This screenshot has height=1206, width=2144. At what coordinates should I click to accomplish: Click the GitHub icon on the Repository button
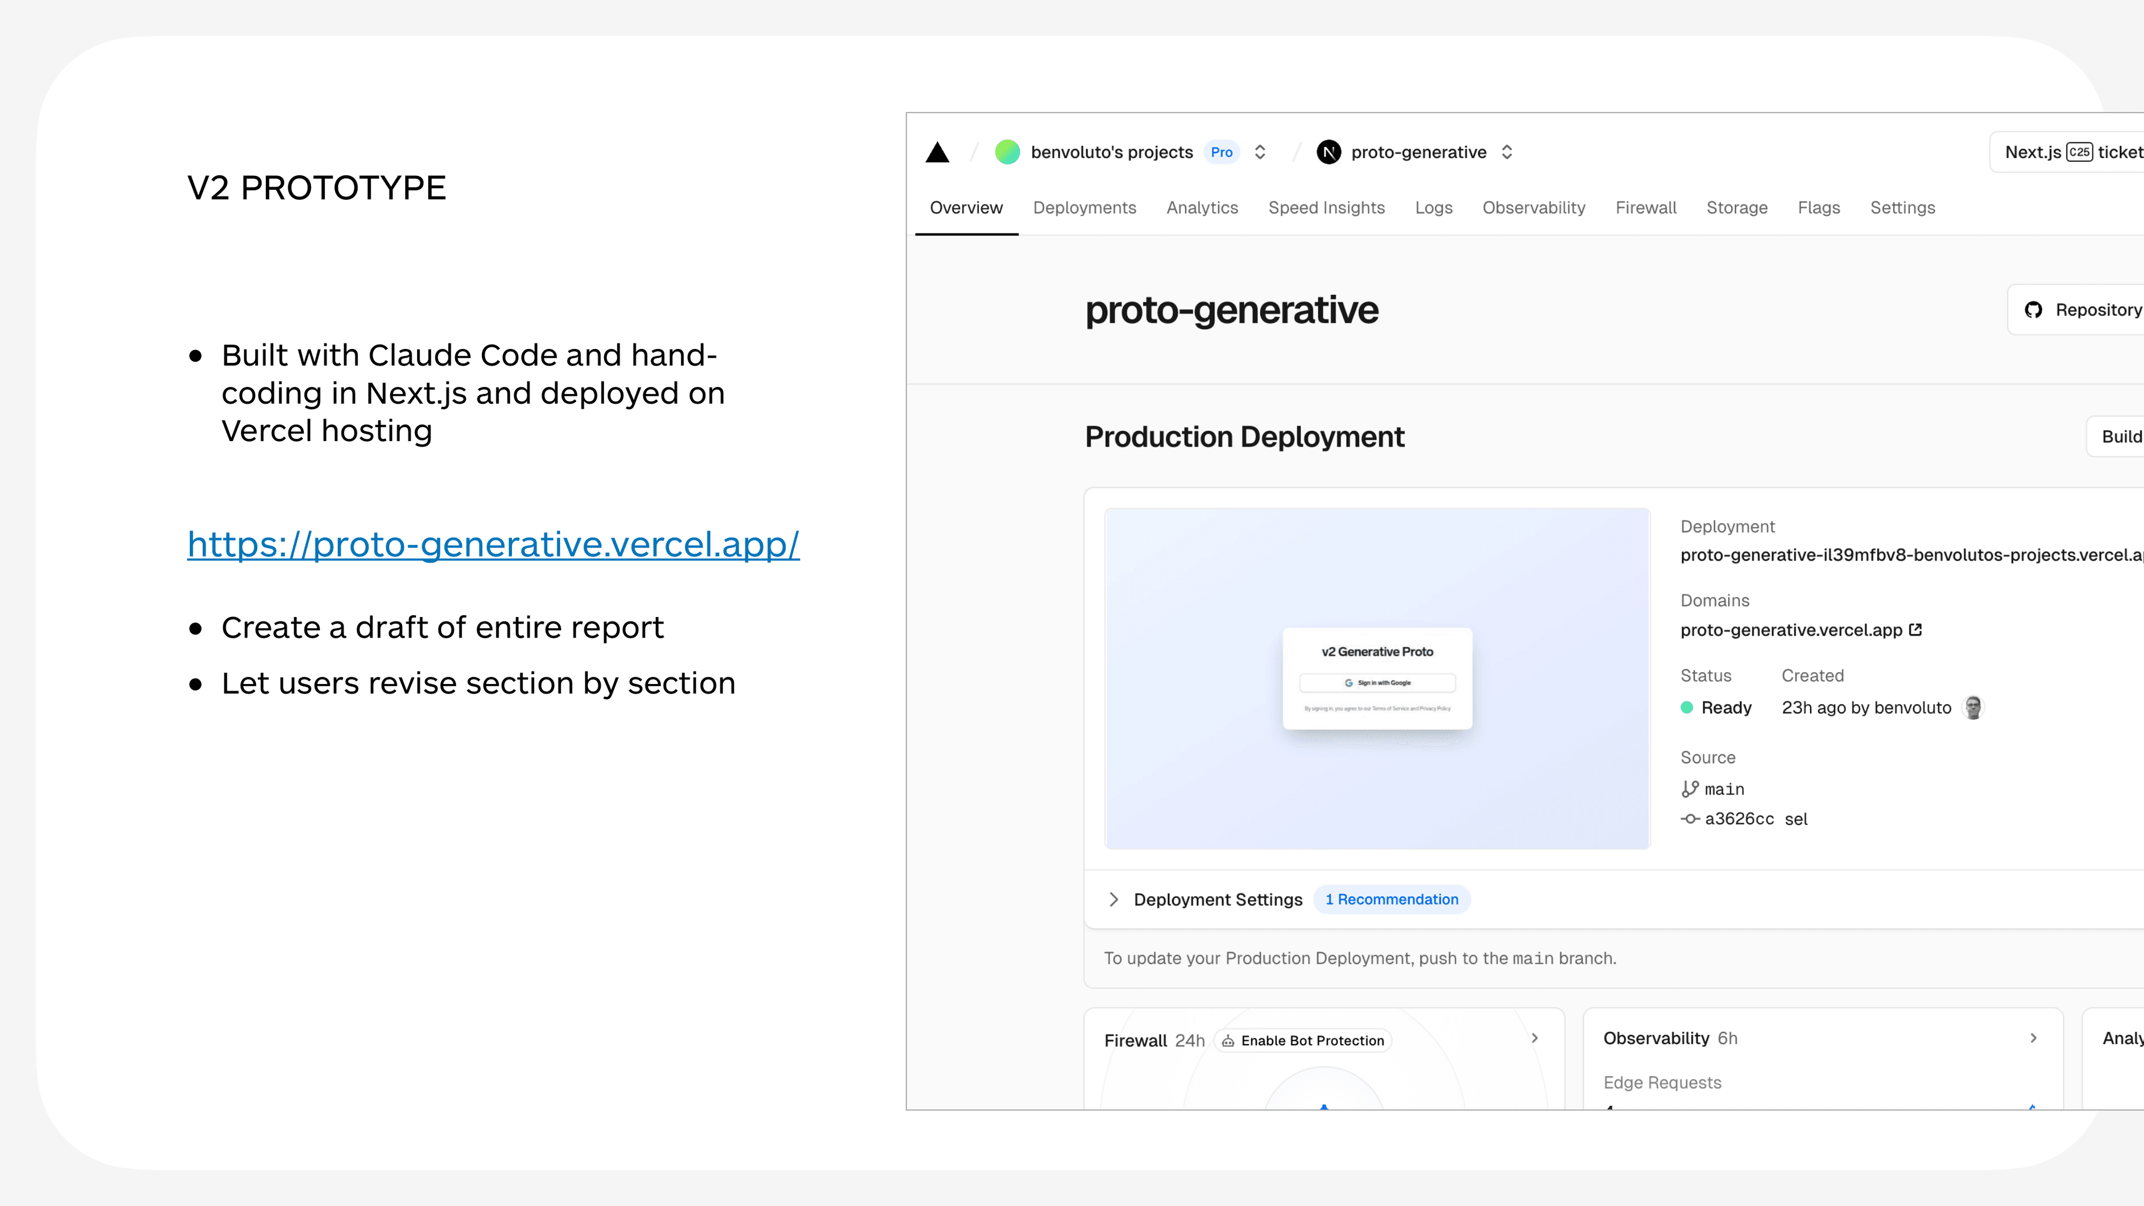[x=2034, y=309]
